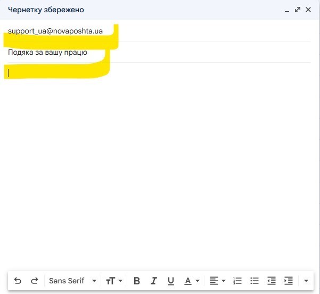Open the Sans Serif font dropdown
The width and height of the screenshot is (320, 294).
72,281
